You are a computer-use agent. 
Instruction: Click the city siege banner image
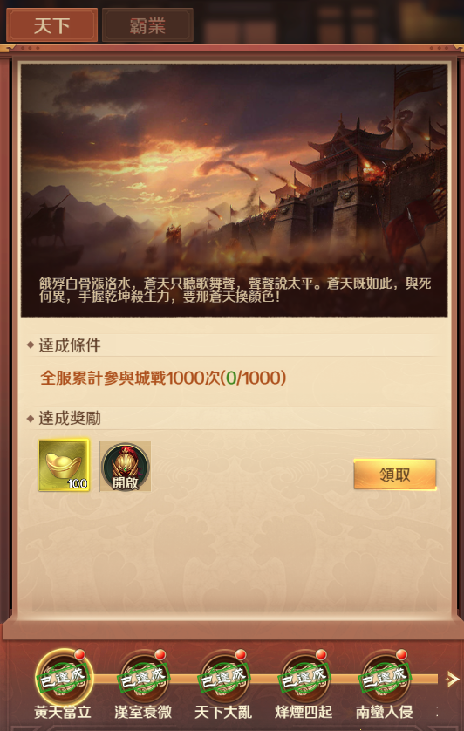click(x=234, y=190)
